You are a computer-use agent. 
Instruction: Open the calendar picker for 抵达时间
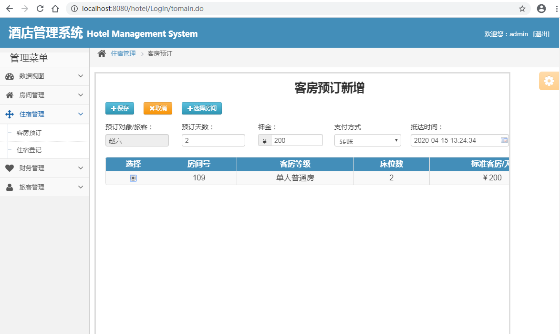click(504, 140)
